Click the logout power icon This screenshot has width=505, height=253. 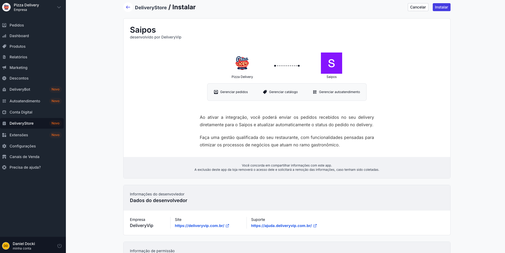tap(60, 246)
